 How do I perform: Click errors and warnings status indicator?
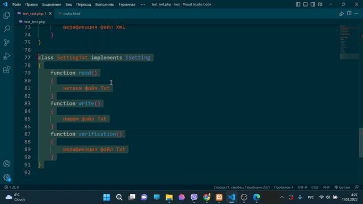[x=11, y=188]
